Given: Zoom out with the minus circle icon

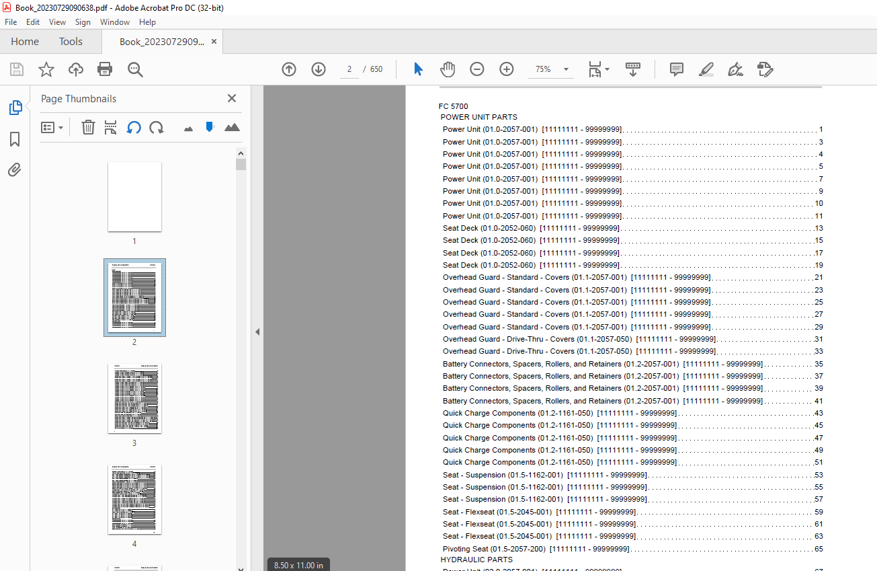Looking at the screenshot, I should (x=477, y=69).
